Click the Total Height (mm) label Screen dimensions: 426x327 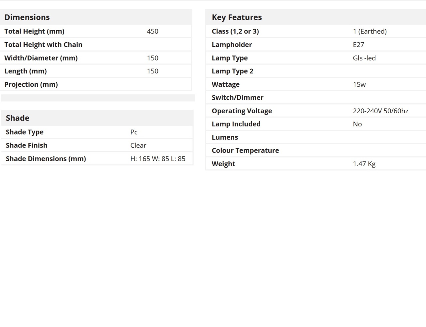click(x=34, y=31)
